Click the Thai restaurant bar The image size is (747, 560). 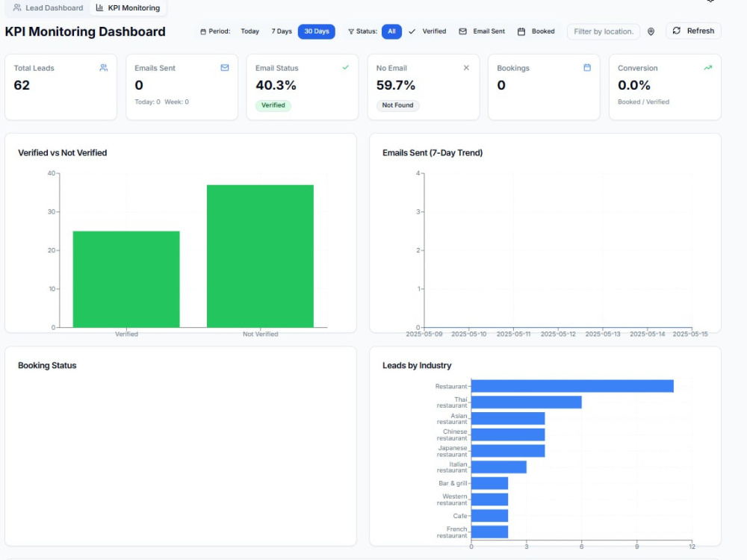tap(527, 402)
